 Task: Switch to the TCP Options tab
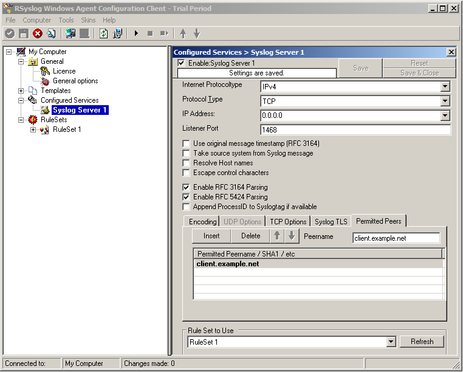(288, 222)
